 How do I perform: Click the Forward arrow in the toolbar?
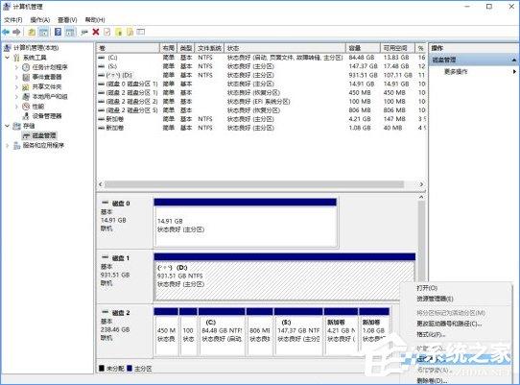(16, 32)
